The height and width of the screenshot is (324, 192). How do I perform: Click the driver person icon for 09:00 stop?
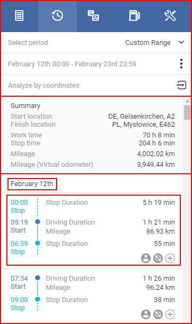146,314
